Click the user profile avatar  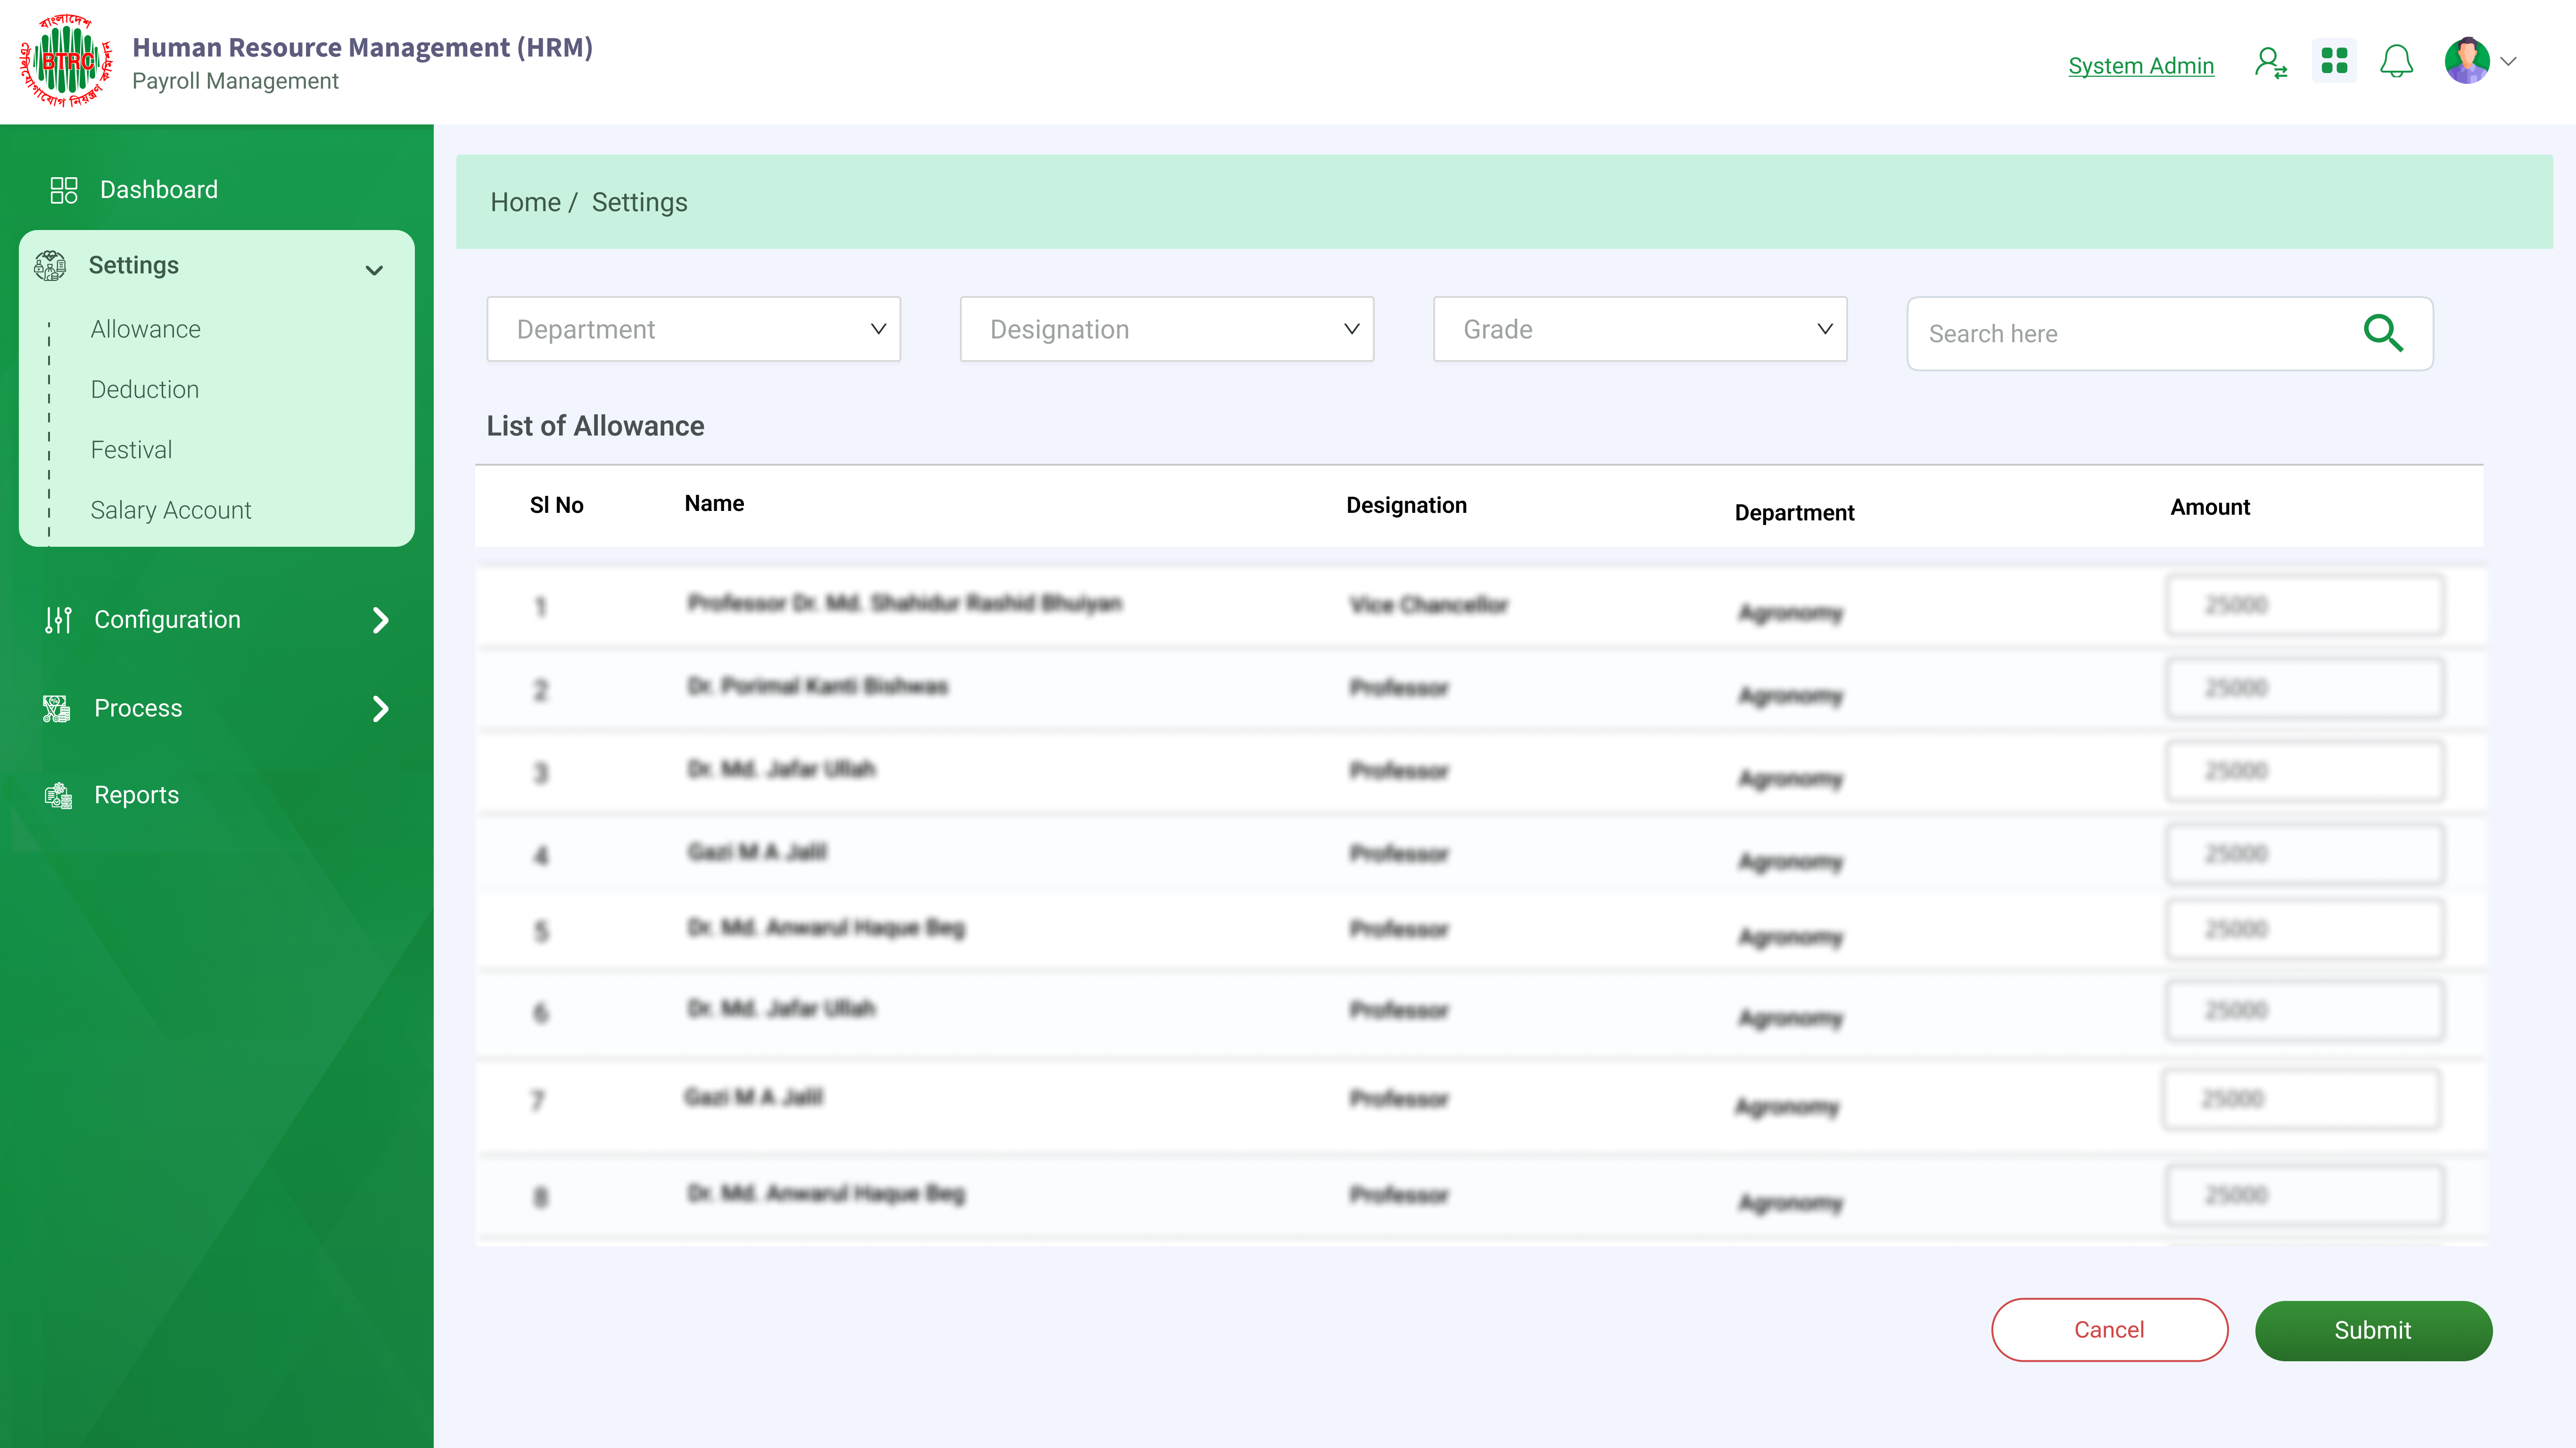click(2466, 61)
